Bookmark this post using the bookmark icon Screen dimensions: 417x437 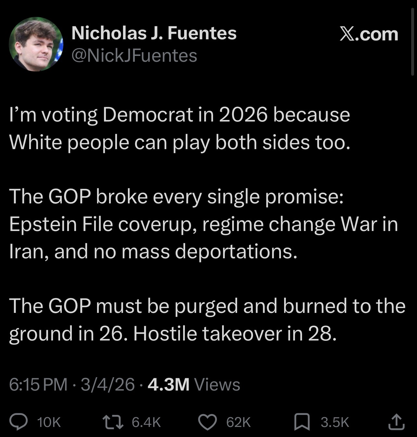point(302,422)
